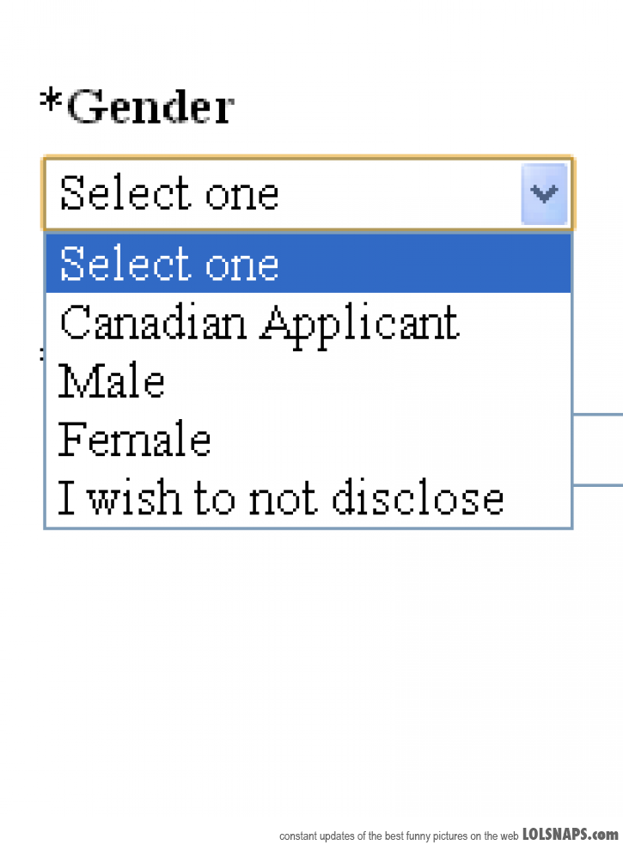
Task: Click the word "Applicant" in the options
Action: [x=359, y=324]
